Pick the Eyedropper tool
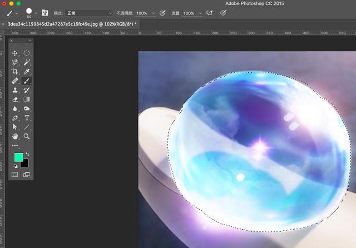 coord(27,72)
